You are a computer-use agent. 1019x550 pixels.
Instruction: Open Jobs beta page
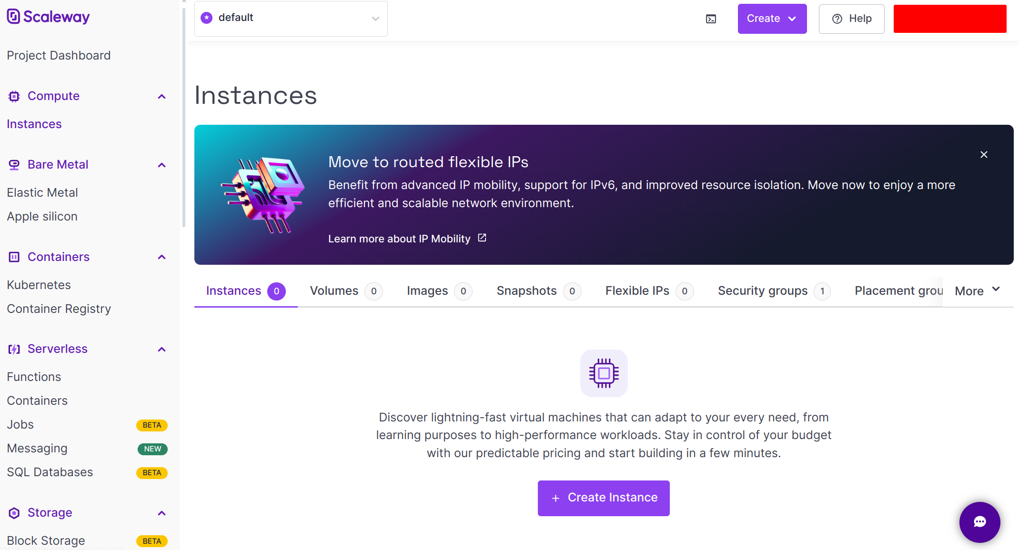click(x=20, y=425)
